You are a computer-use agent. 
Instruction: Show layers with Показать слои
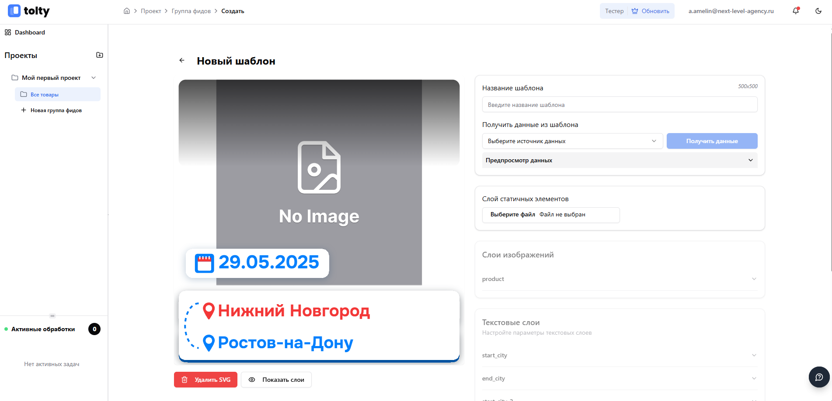(276, 380)
